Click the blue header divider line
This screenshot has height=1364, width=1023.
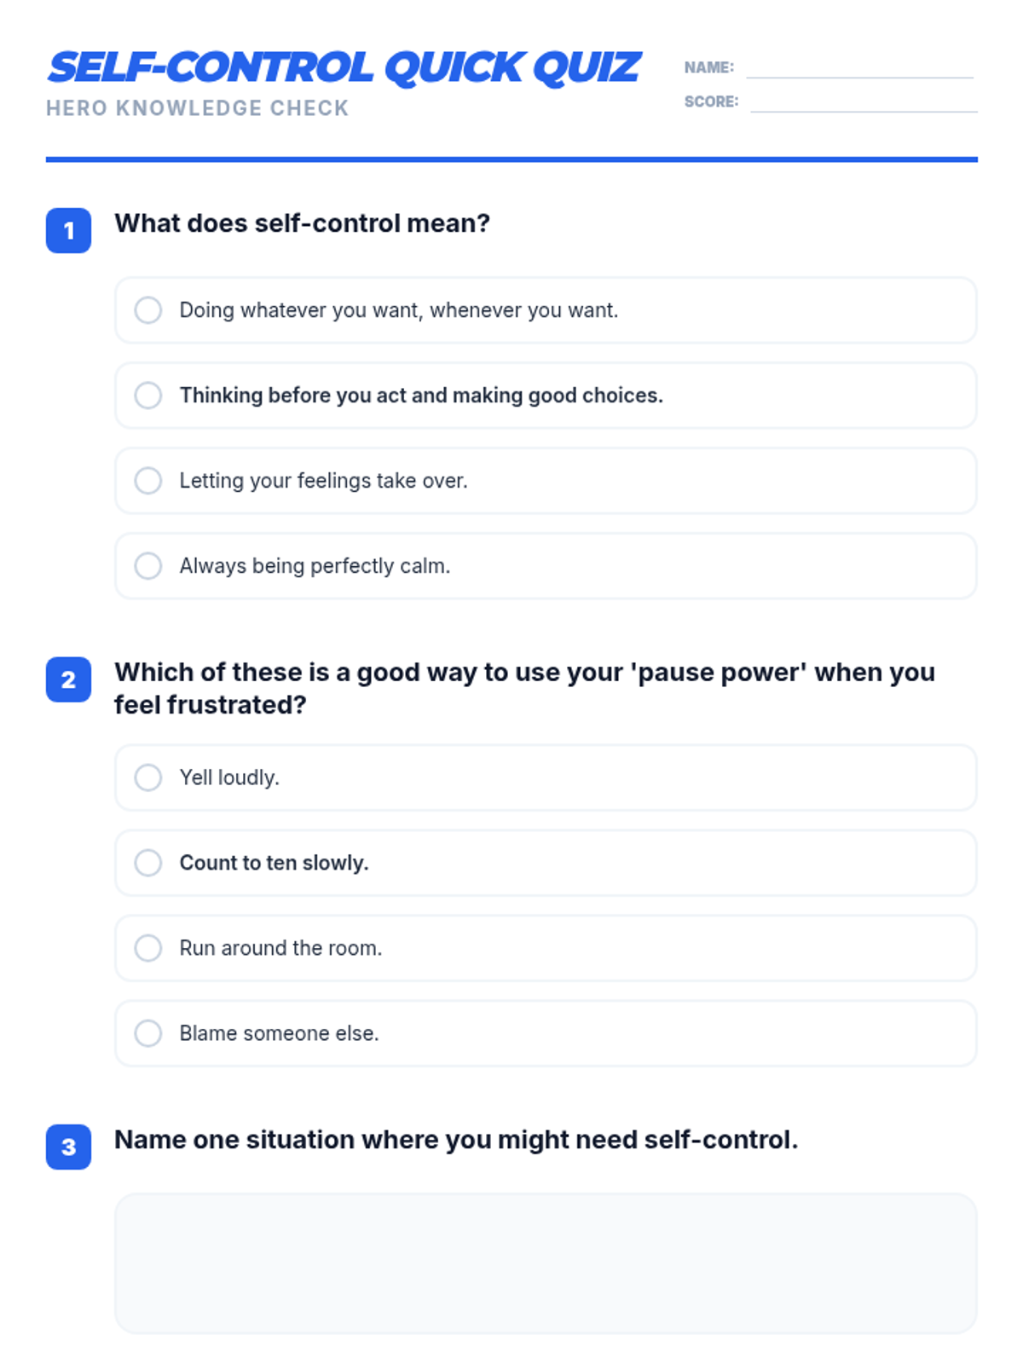(511, 159)
